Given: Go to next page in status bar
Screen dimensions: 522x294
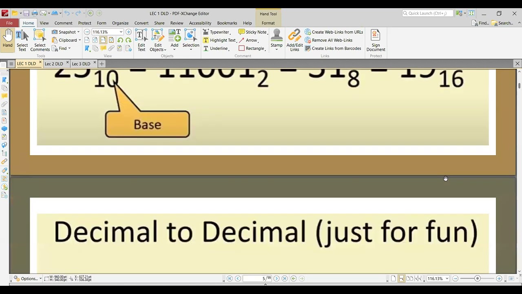Looking at the screenshot, I should point(276,278).
